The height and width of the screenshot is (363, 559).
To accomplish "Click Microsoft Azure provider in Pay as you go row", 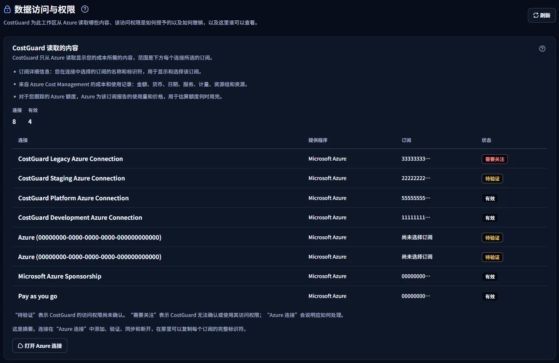I will [327, 296].
